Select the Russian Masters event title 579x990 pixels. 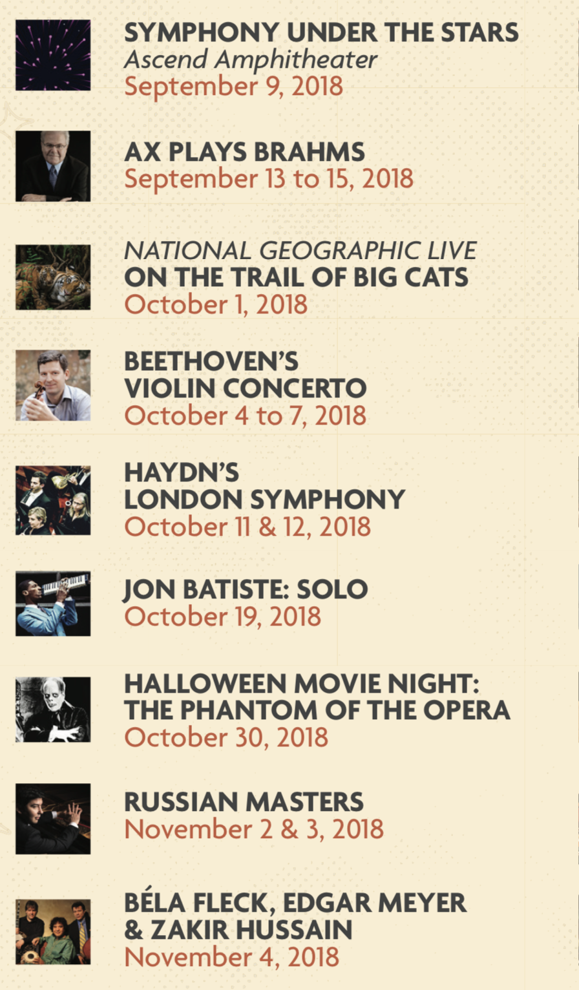pyautogui.click(x=244, y=802)
